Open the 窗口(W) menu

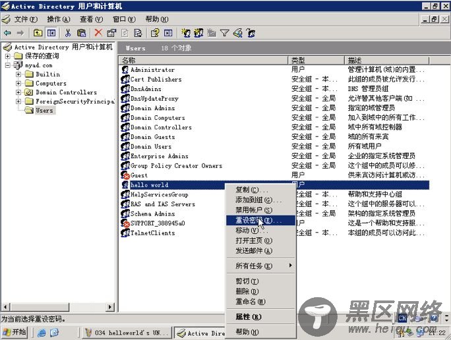pos(124,19)
